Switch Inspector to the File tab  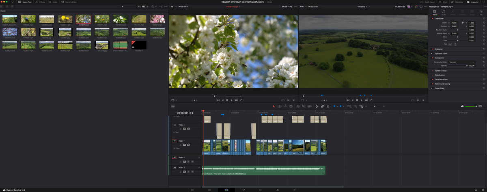481,13
